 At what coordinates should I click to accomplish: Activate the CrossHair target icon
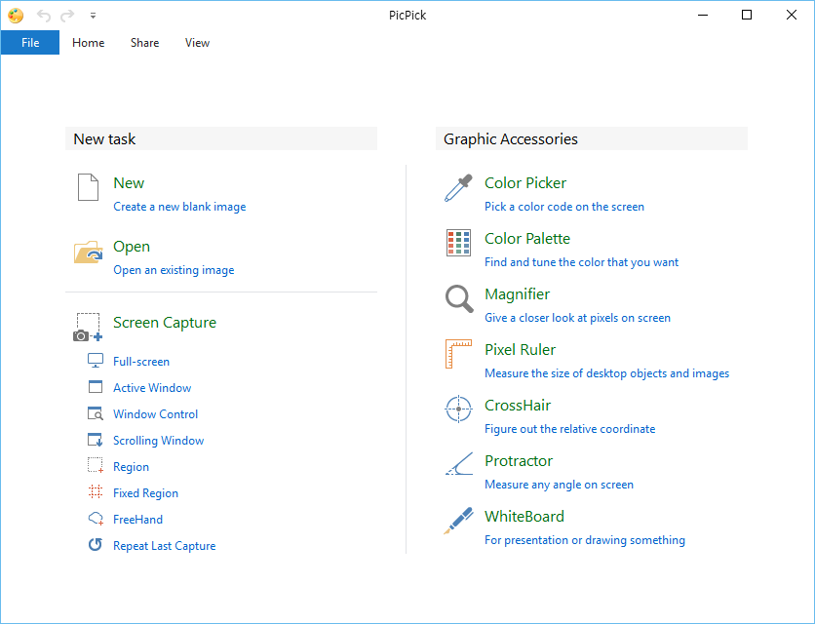tap(458, 409)
